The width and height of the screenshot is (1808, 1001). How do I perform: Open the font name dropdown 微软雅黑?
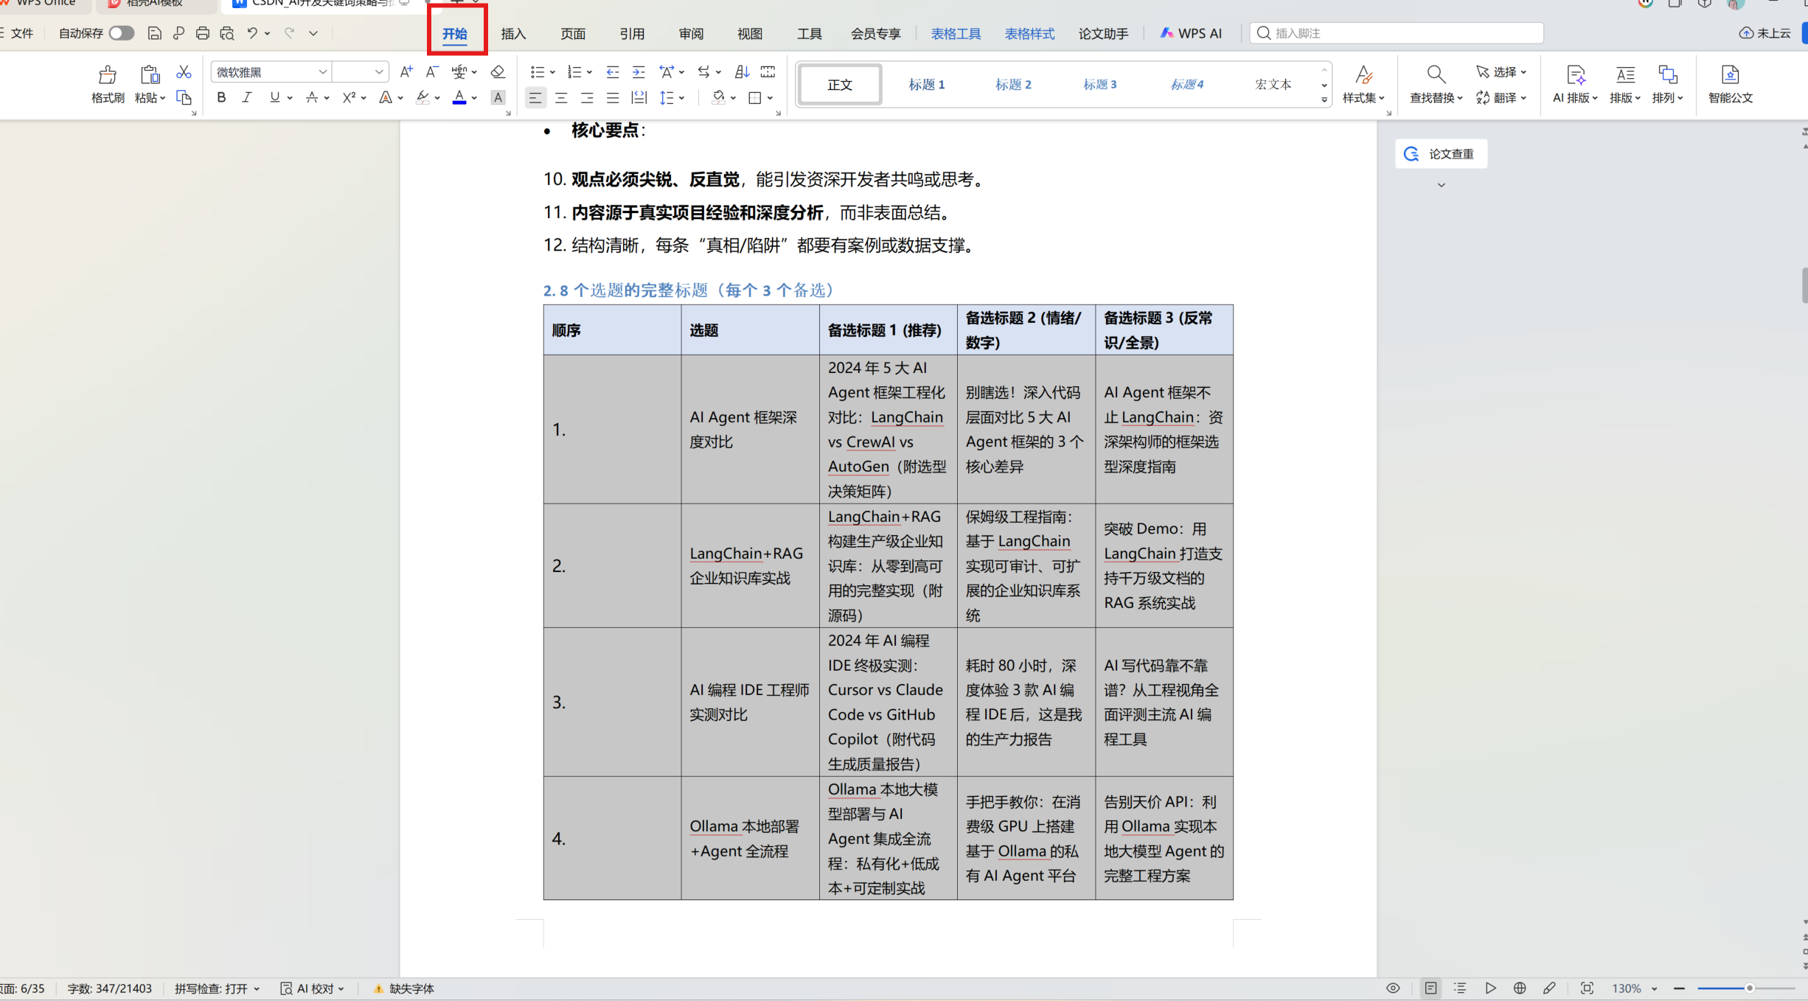tap(323, 71)
